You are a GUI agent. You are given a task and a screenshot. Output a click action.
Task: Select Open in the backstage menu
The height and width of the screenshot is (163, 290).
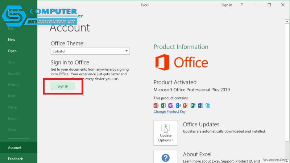coord(12,51)
